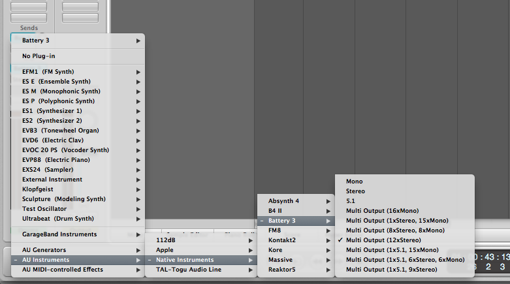
Task: Select EVP88 (Electric Piano)
Action: (78, 159)
